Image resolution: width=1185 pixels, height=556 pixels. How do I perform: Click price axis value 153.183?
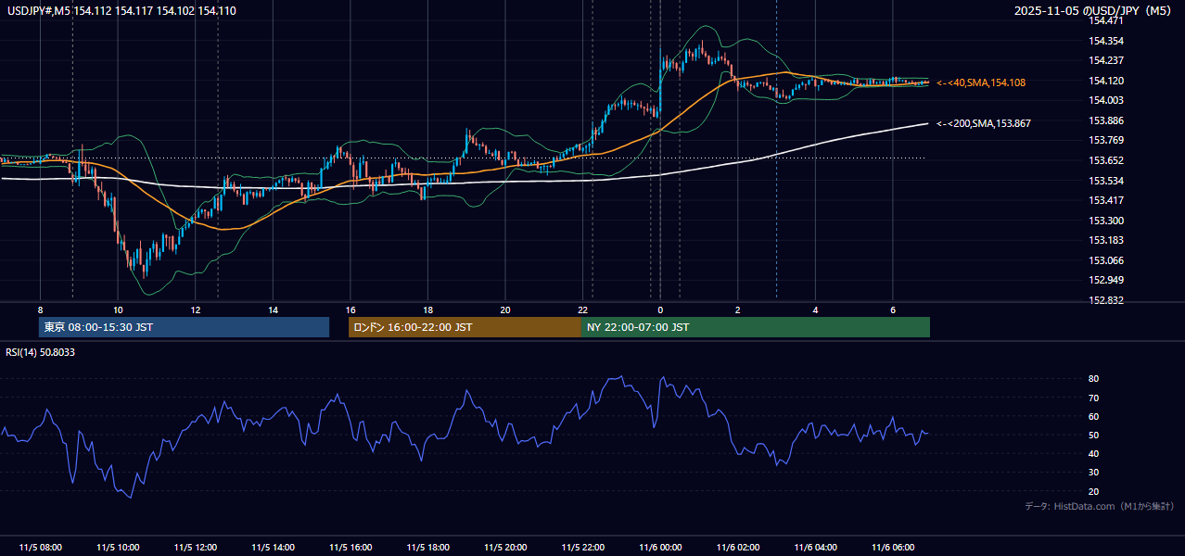tap(1106, 240)
